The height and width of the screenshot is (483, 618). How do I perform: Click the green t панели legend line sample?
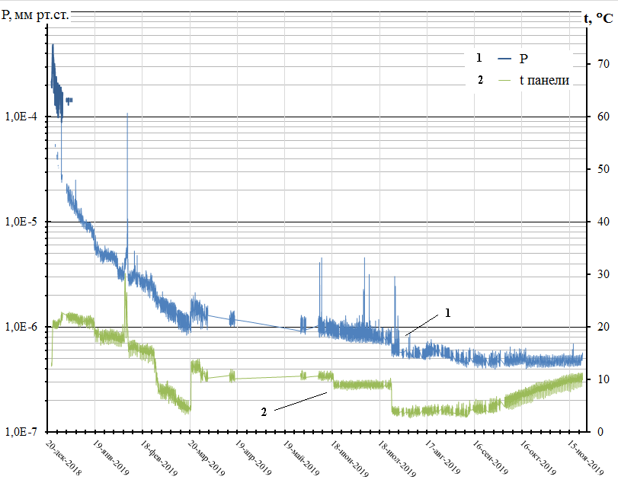508,80
